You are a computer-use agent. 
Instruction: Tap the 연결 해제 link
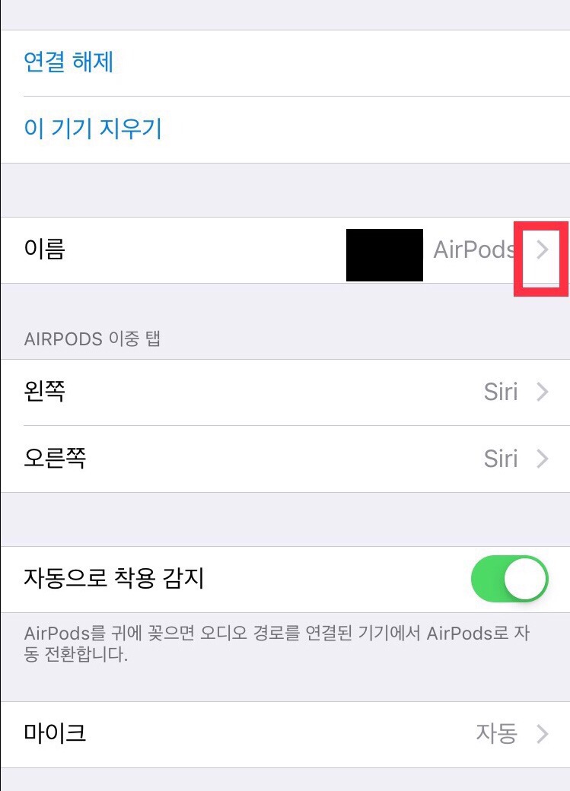point(68,62)
